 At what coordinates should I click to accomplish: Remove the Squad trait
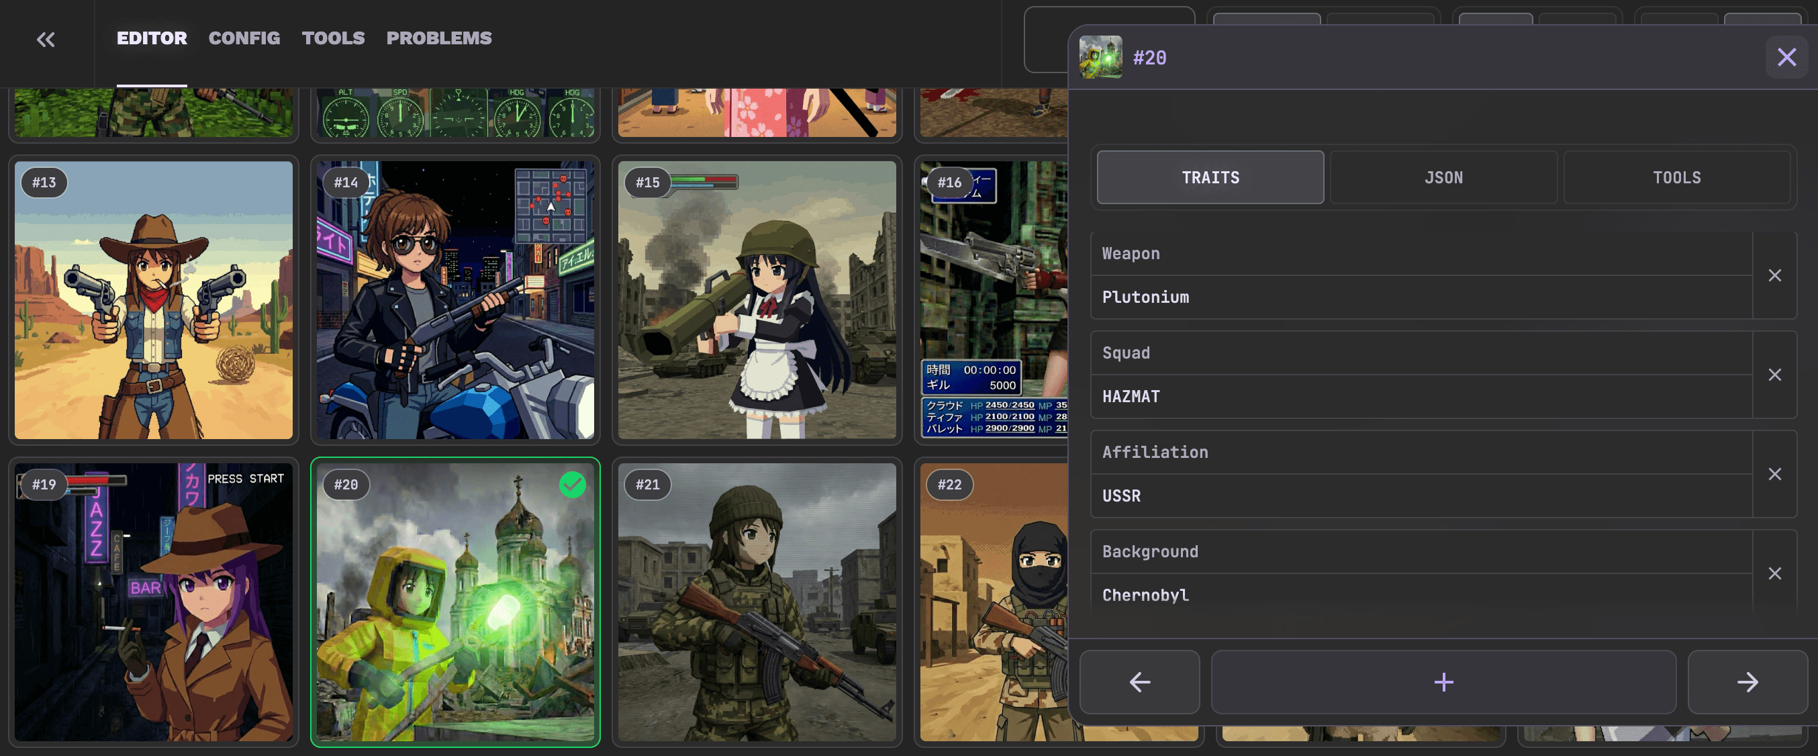click(x=1774, y=375)
